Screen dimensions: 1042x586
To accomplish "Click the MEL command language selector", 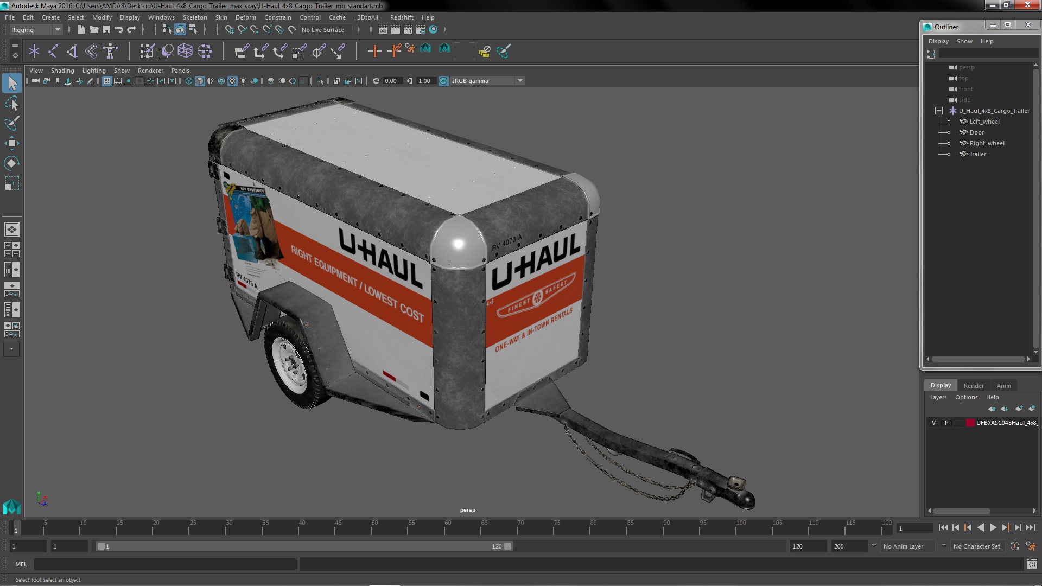I will (x=21, y=564).
